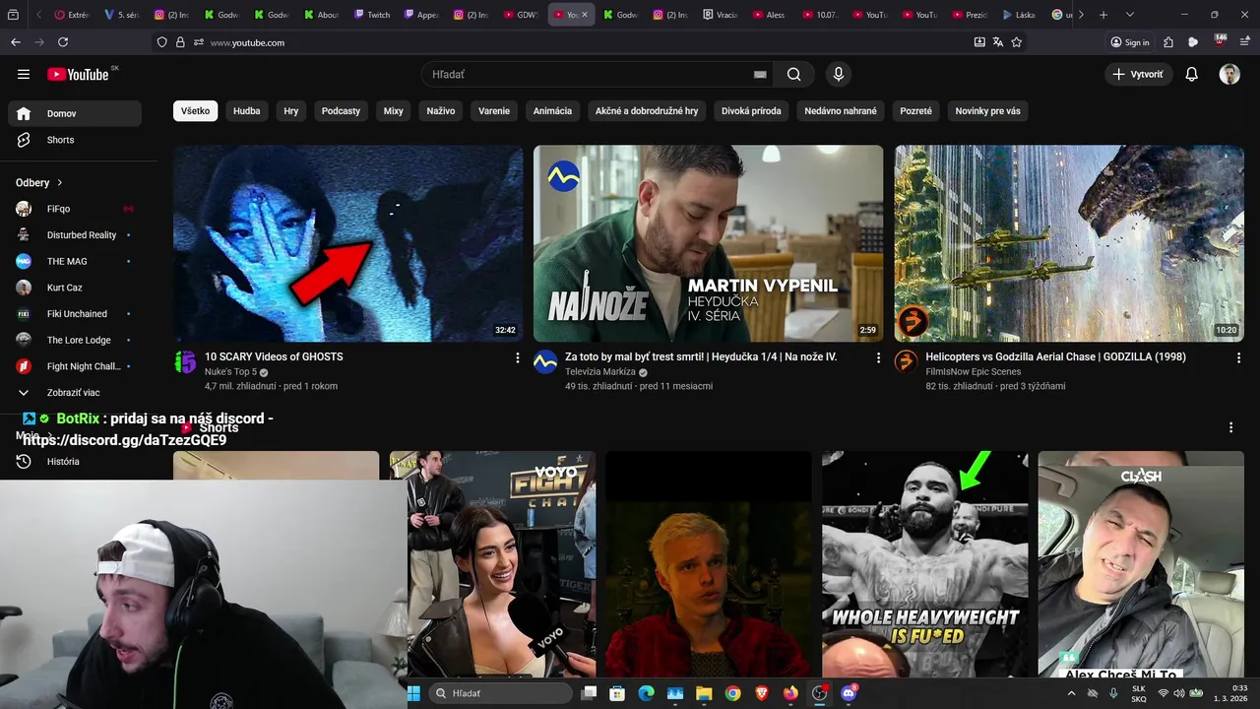Select the Mixy filter chip

click(x=394, y=111)
